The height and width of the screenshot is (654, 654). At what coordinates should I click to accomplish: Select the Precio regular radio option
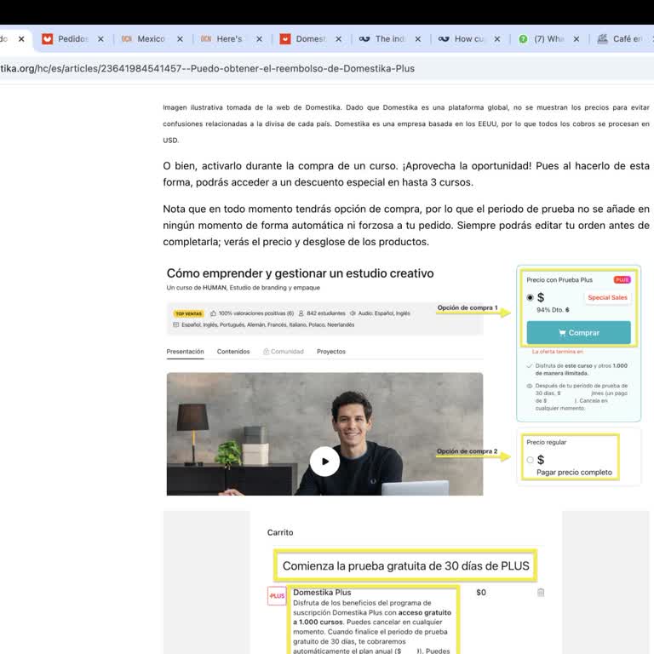click(530, 460)
